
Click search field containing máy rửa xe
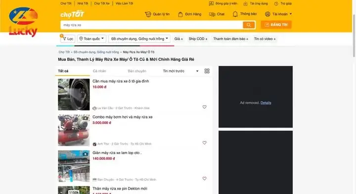pos(152,25)
